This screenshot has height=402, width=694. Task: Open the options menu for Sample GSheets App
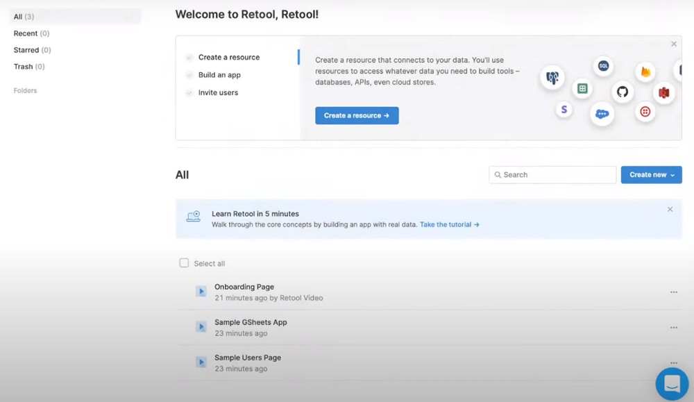673,326
